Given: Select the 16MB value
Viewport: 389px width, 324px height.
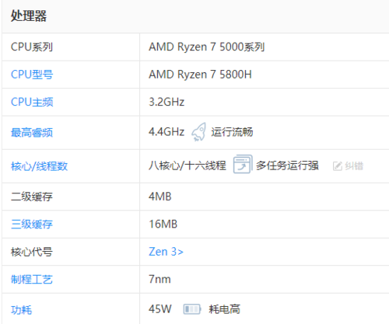Looking at the screenshot, I should click(x=163, y=224).
